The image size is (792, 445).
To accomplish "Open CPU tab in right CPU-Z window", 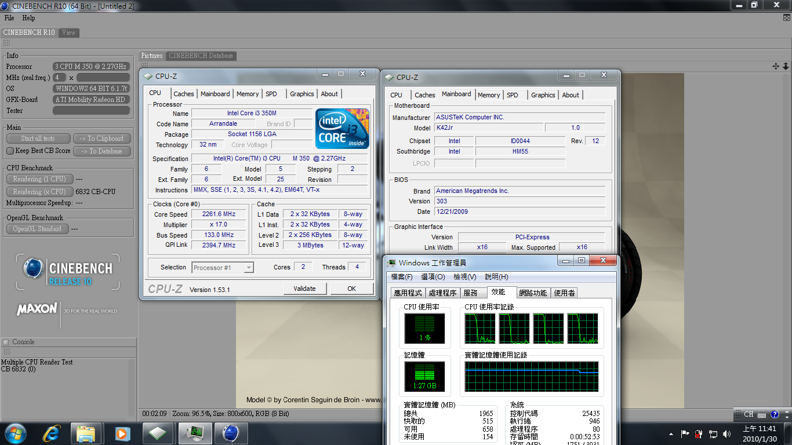I will tap(397, 95).
